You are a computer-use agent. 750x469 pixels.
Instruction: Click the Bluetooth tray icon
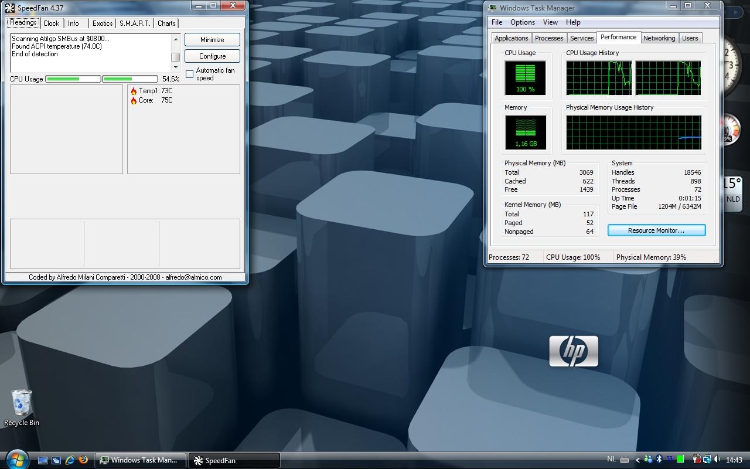click(659, 459)
